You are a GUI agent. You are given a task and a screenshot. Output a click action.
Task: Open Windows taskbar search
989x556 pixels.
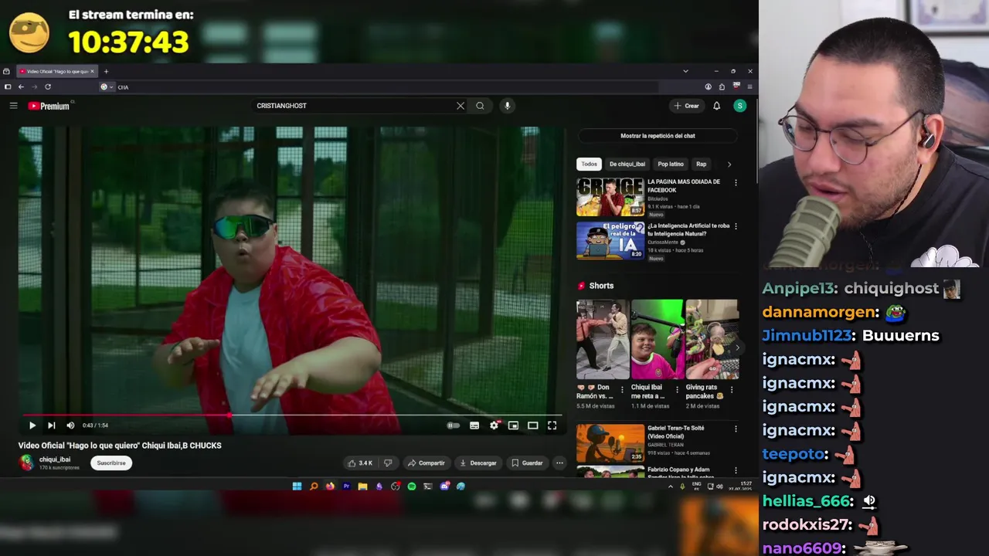[314, 486]
